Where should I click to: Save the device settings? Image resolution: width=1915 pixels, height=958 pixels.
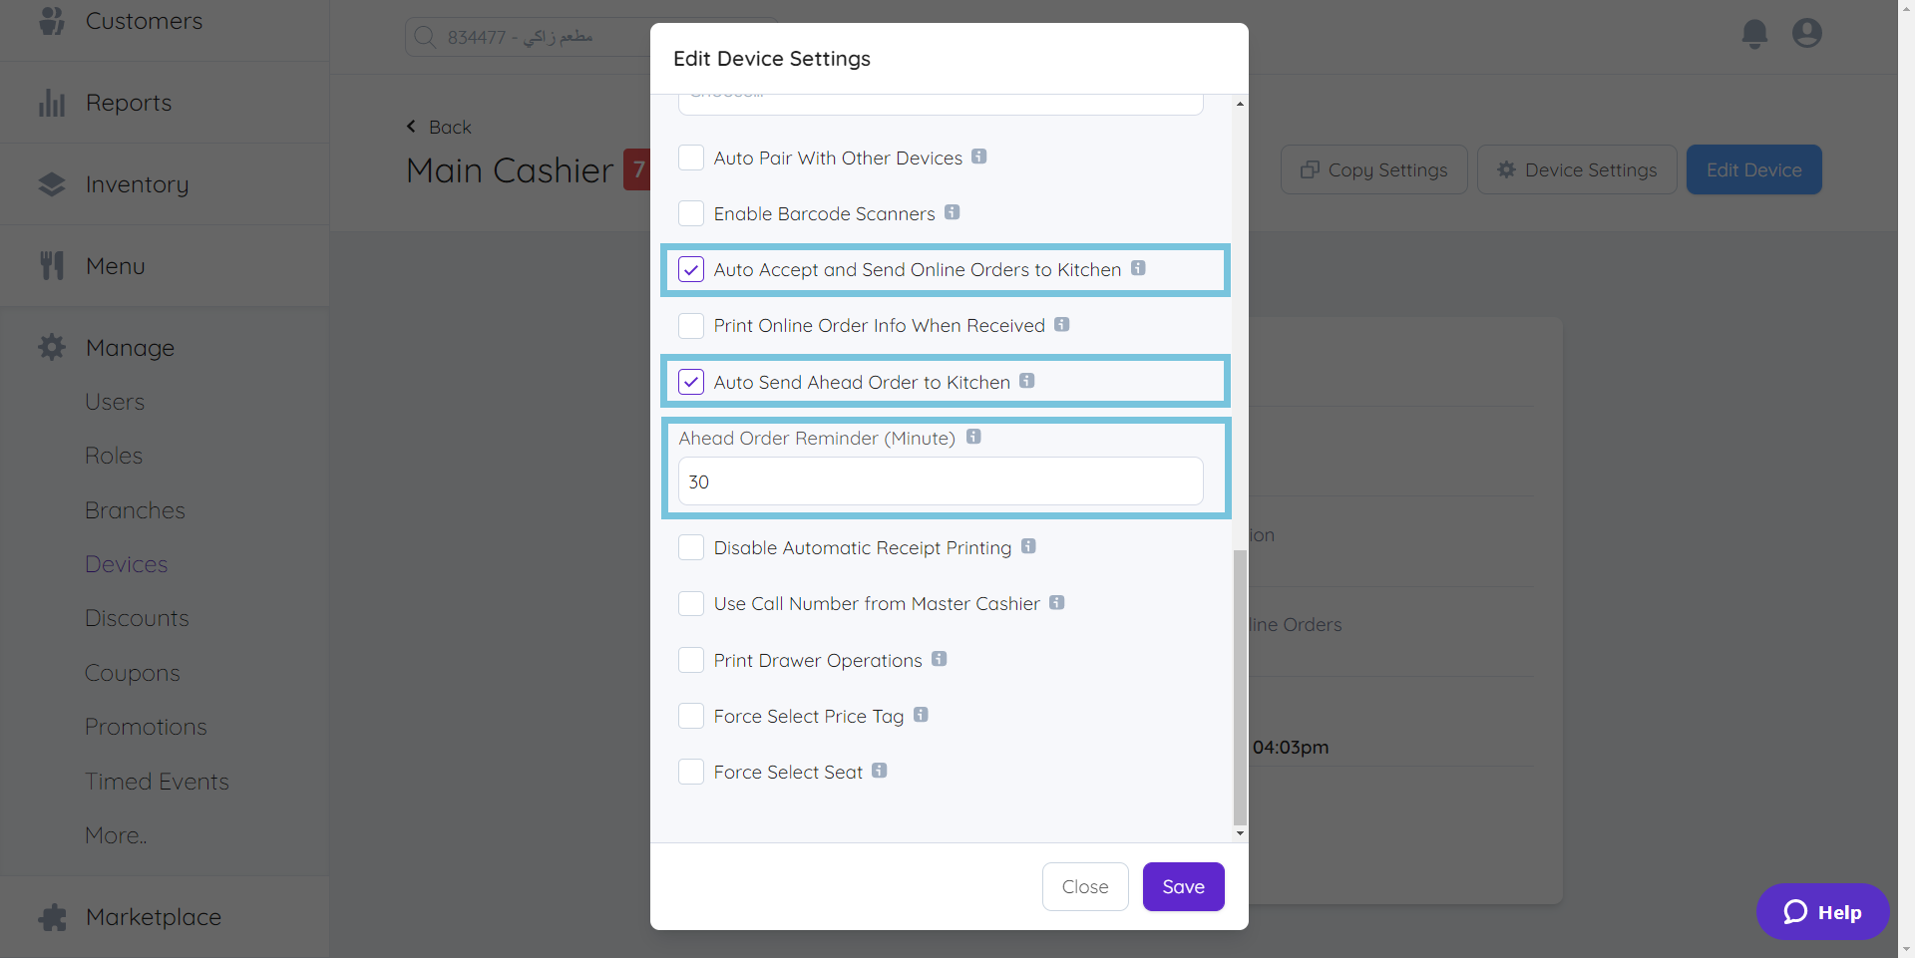click(x=1183, y=886)
